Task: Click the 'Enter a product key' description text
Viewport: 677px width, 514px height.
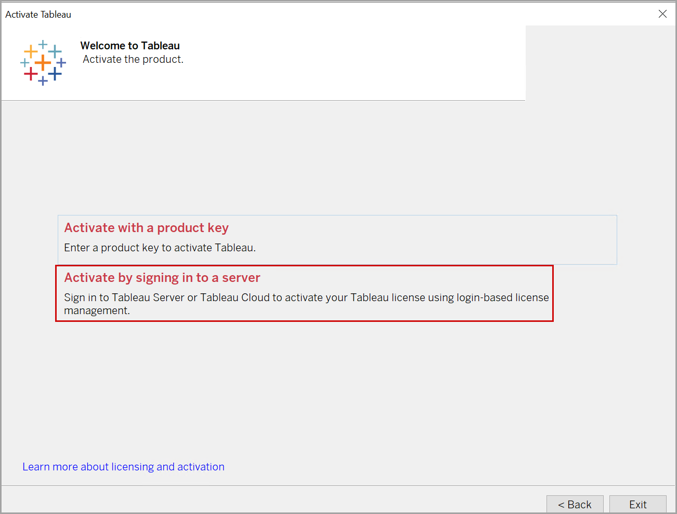Action: [160, 248]
